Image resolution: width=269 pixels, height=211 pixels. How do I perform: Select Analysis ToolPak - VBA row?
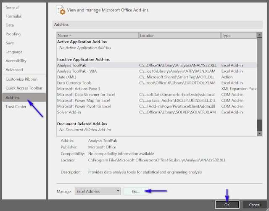[157, 71]
